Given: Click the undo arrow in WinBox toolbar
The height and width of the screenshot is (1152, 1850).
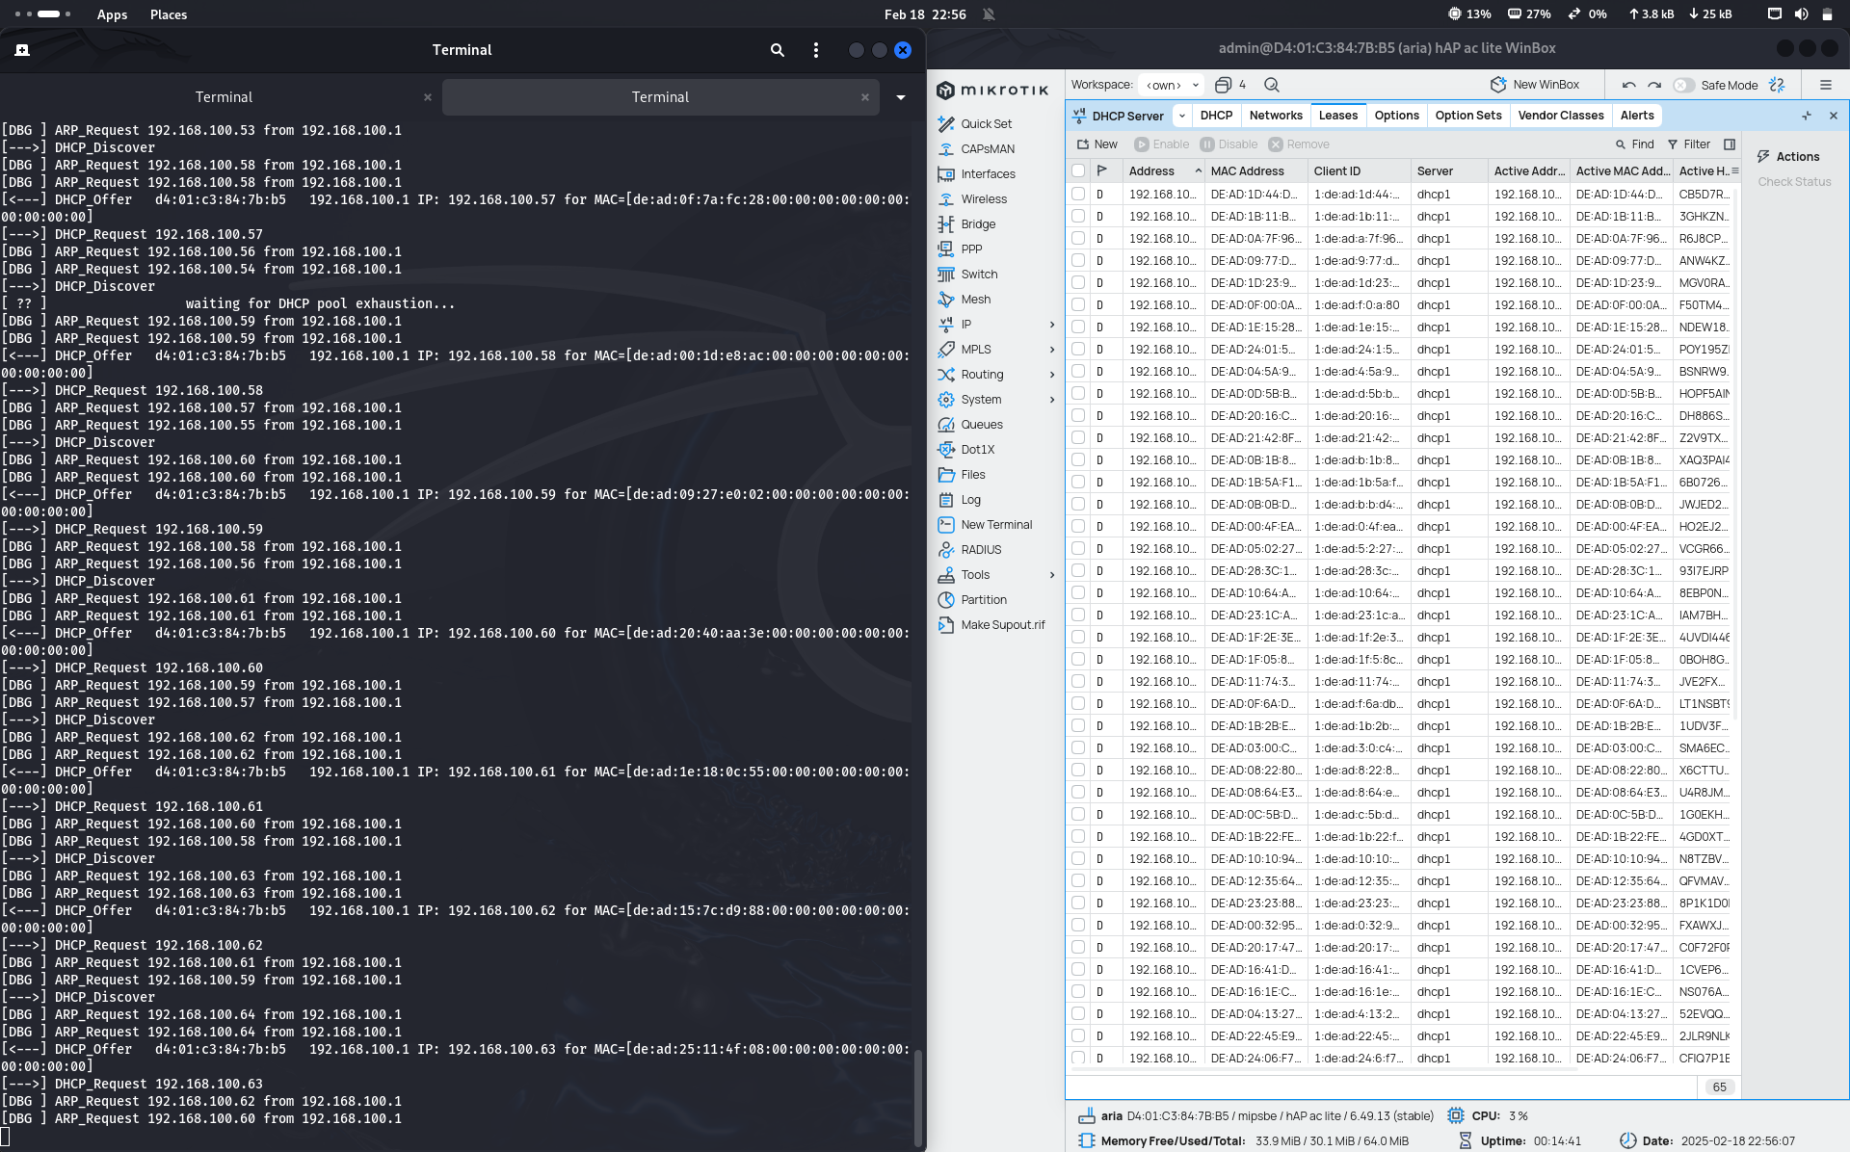Looking at the screenshot, I should click(x=1628, y=85).
